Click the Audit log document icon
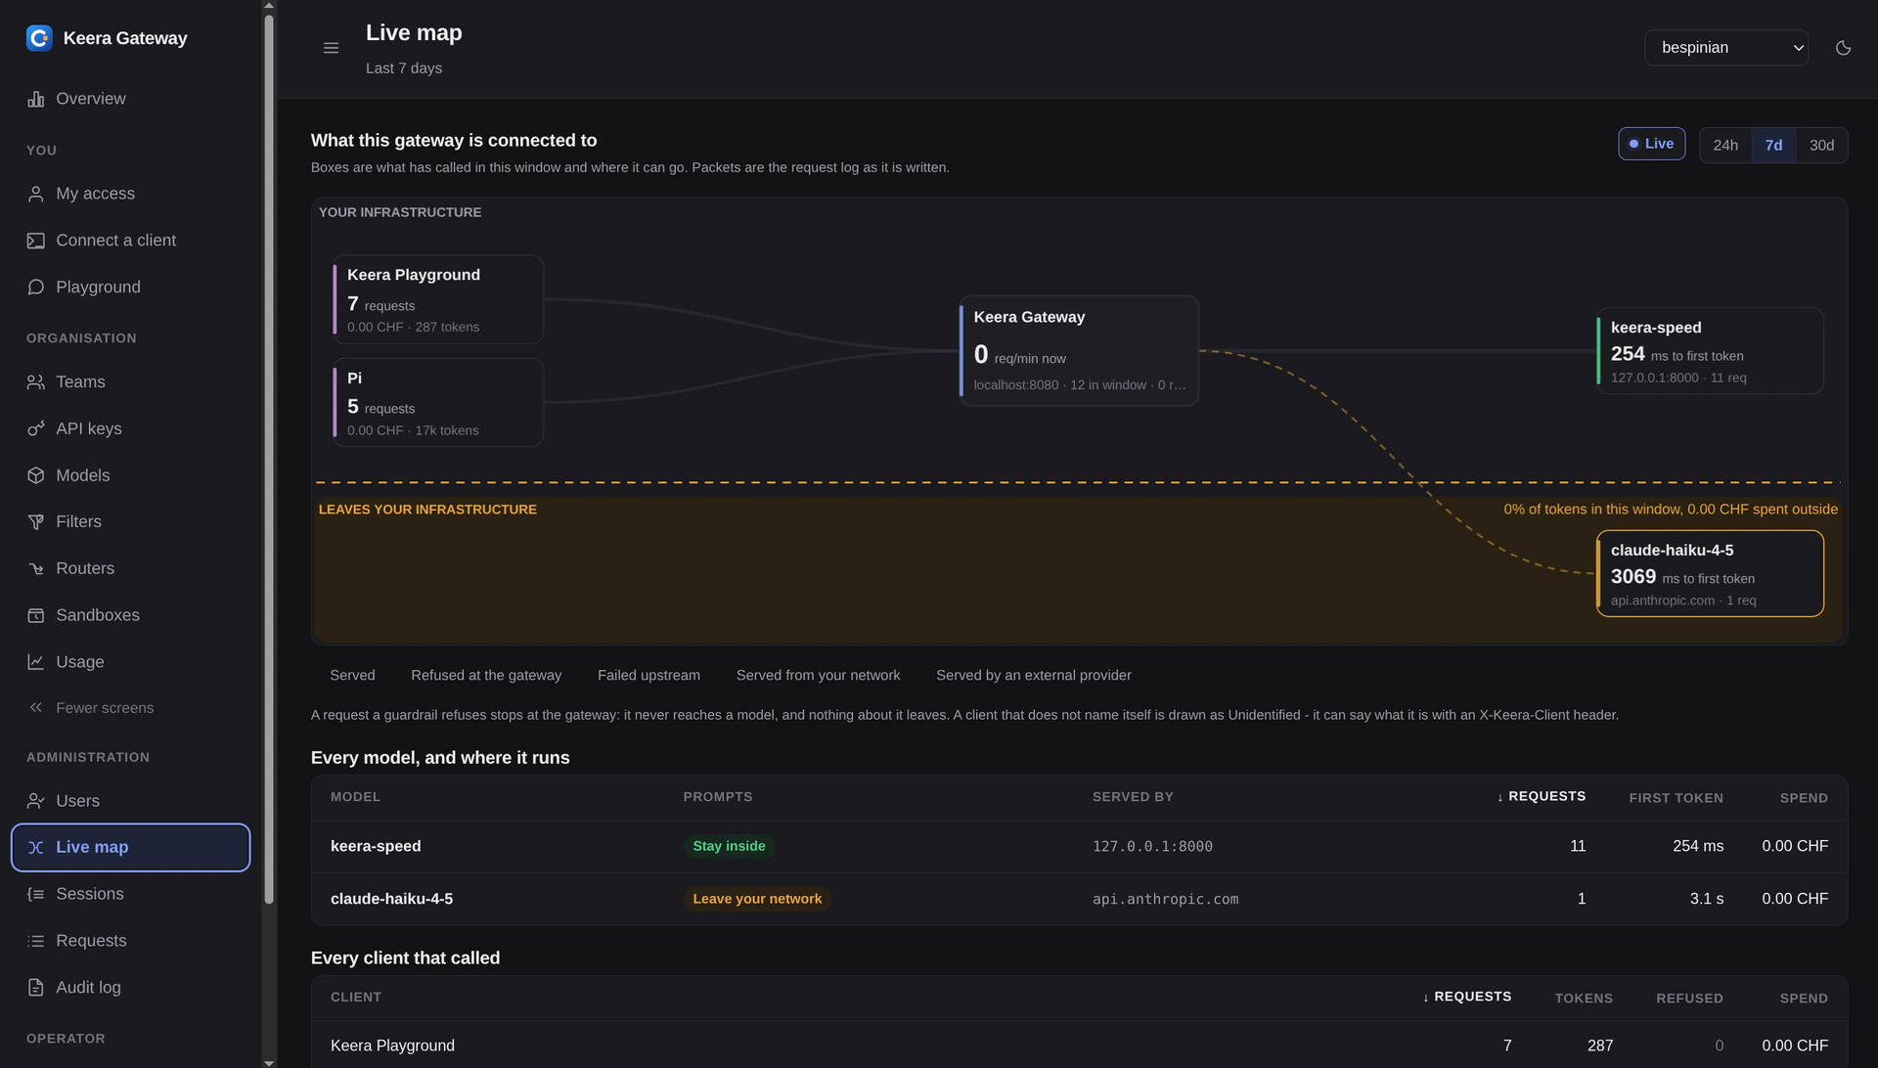 (x=36, y=988)
